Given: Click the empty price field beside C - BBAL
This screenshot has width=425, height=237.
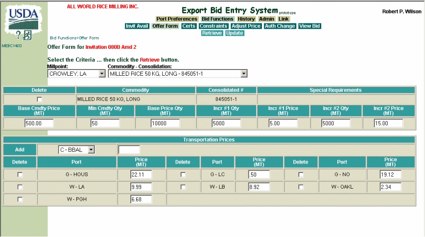Looking at the screenshot, I should point(129,150).
